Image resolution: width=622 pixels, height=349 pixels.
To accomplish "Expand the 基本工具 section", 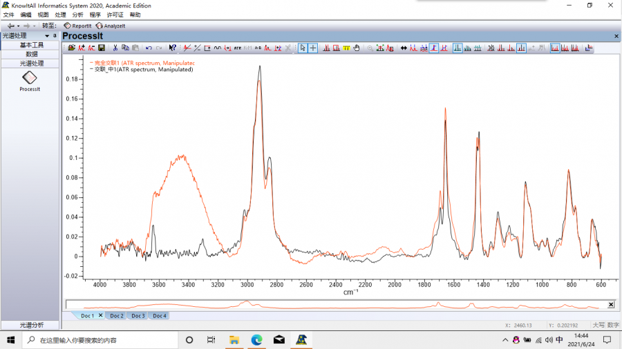I will (x=31, y=45).
